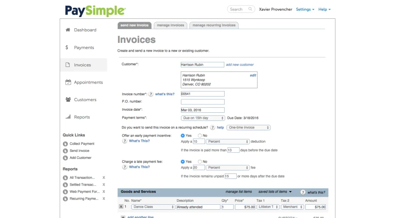The image size is (400, 218).
Task: Click the Customers people icon
Action: tap(68, 99)
